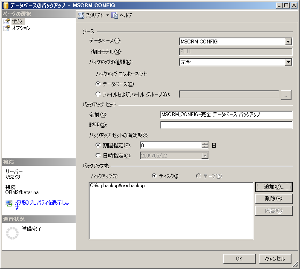Click the 復旧モデル FULL field
Viewport: 300px width, 269px height.
pyautogui.click(x=236, y=52)
